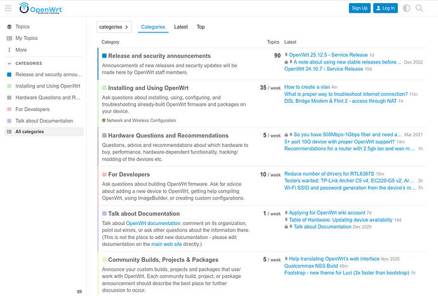Open Applying for OpenWrt wiki account topic
This screenshot has width=438, height=296.
coord(327,213)
